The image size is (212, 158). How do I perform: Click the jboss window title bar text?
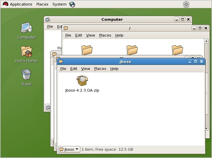125,62
